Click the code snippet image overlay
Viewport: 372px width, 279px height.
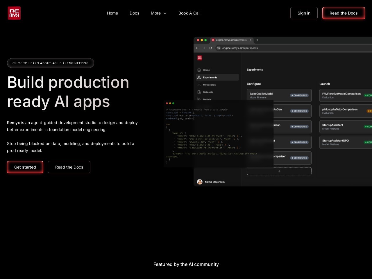[219, 134]
